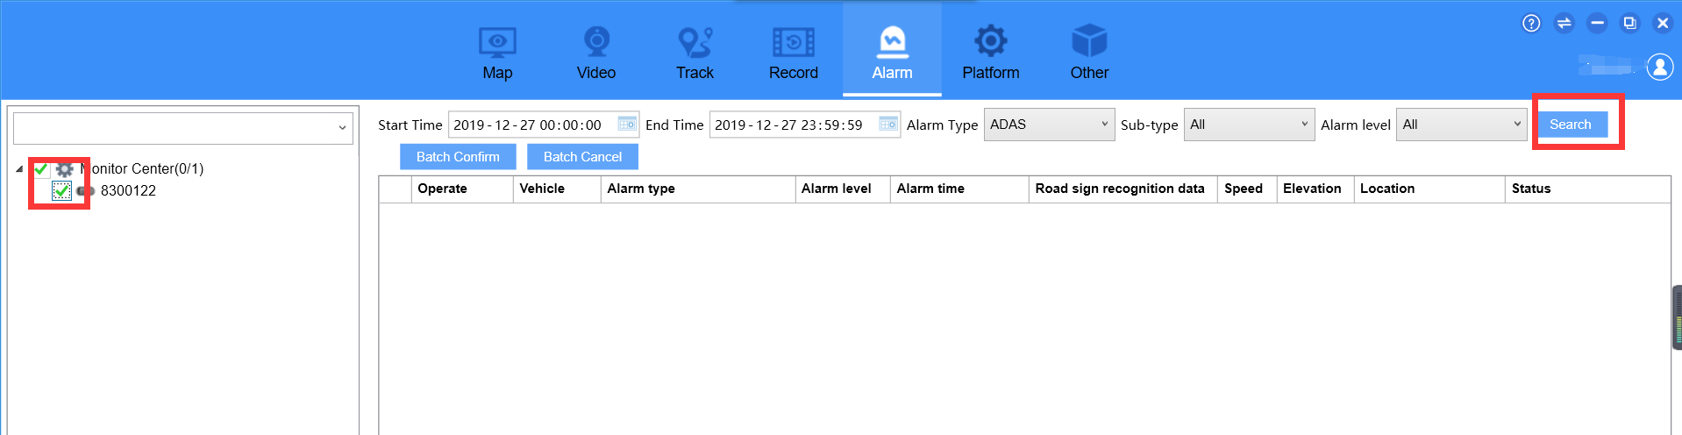The width and height of the screenshot is (1682, 435).
Task: Click the Operate column header
Action: coord(462,189)
